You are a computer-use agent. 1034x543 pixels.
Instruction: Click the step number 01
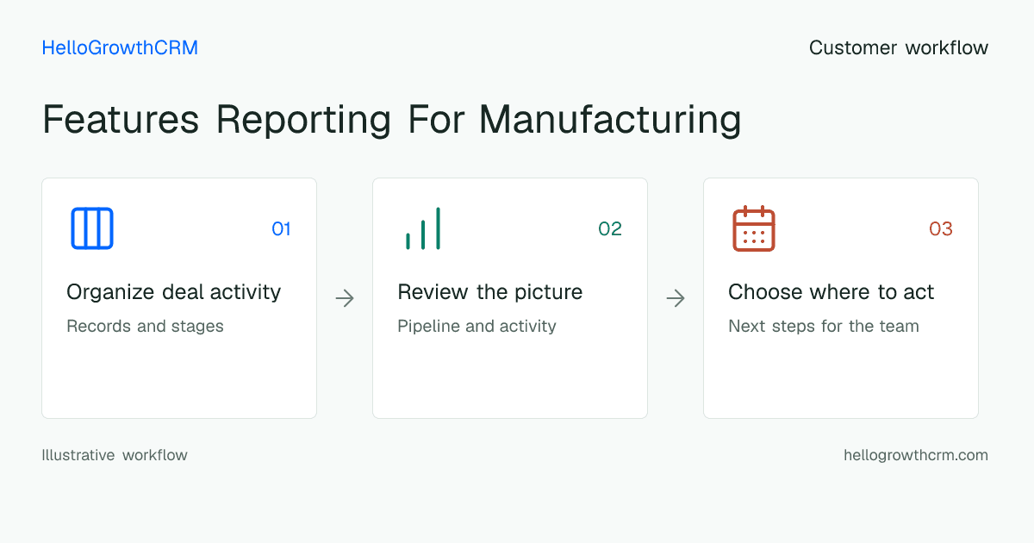[x=281, y=228]
